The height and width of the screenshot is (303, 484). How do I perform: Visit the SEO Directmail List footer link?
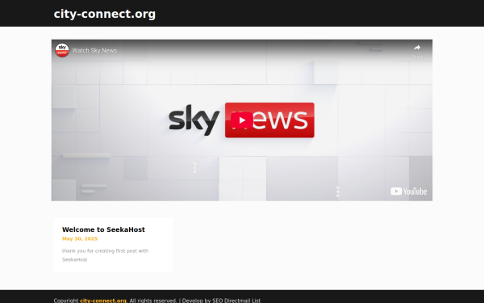(x=236, y=301)
